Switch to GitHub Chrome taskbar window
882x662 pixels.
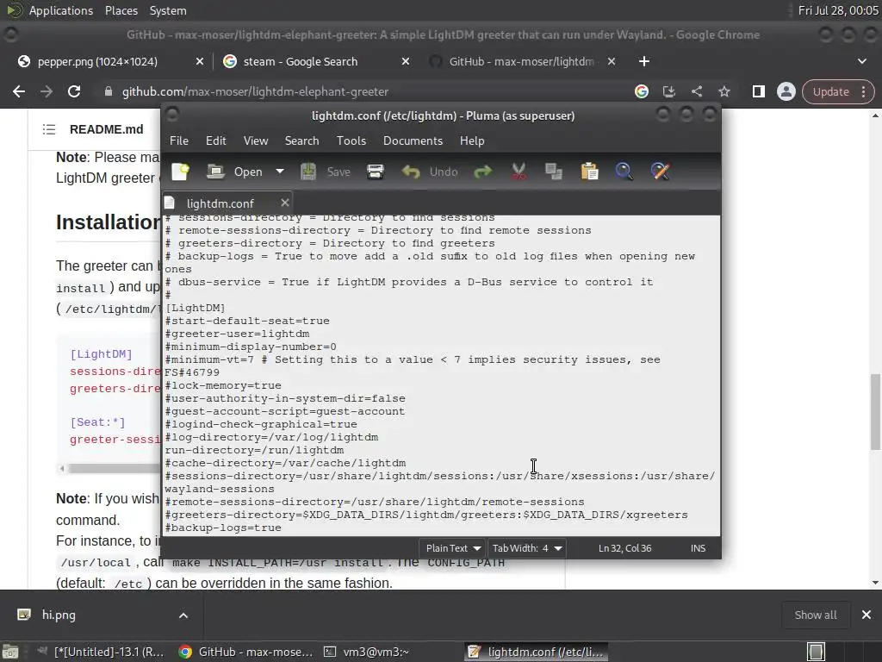click(x=245, y=652)
